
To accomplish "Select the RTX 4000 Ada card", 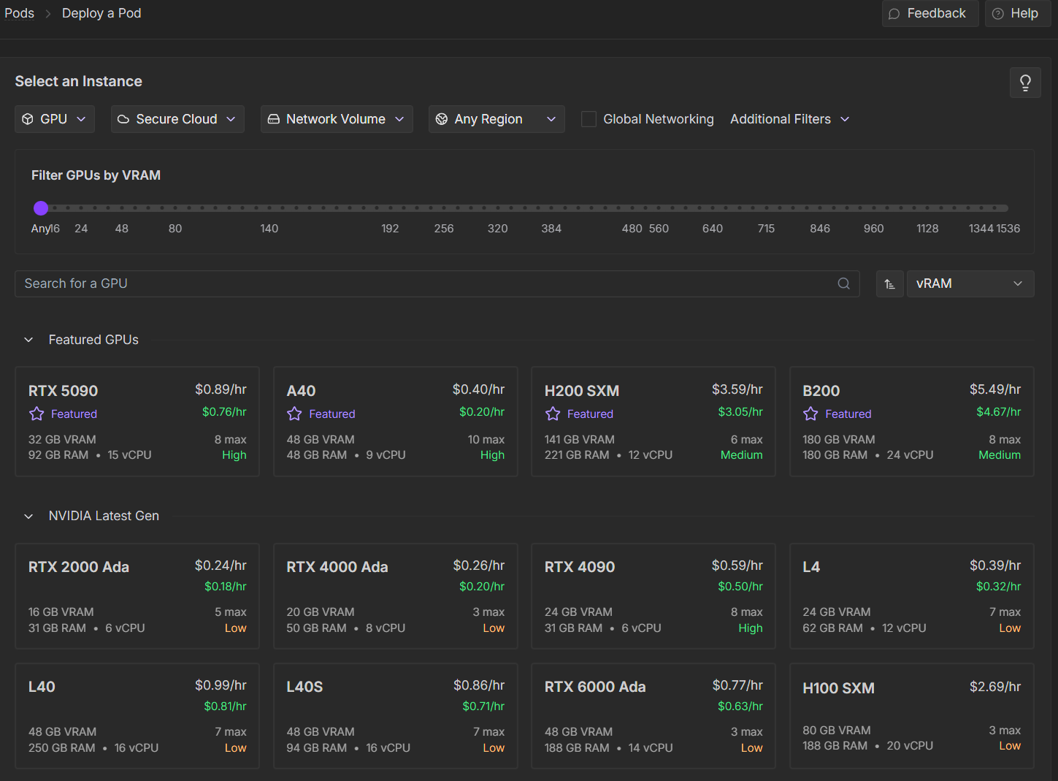I will tap(396, 596).
